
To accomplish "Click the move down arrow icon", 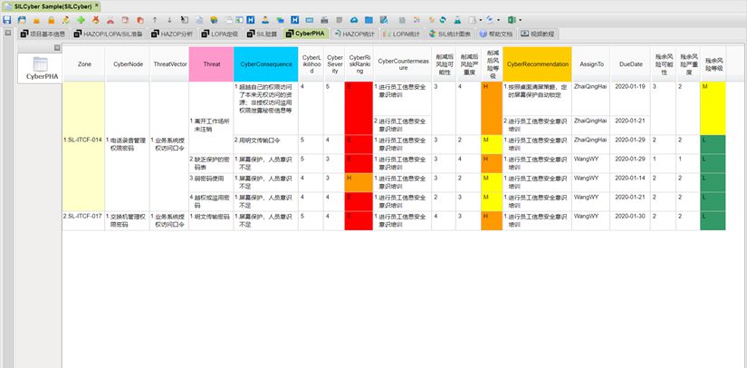I will point(169,19).
